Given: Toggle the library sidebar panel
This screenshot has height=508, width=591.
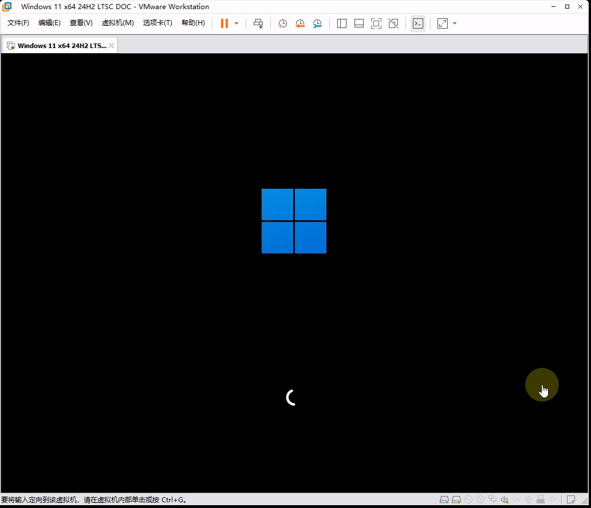Looking at the screenshot, I should coord(342,23).
